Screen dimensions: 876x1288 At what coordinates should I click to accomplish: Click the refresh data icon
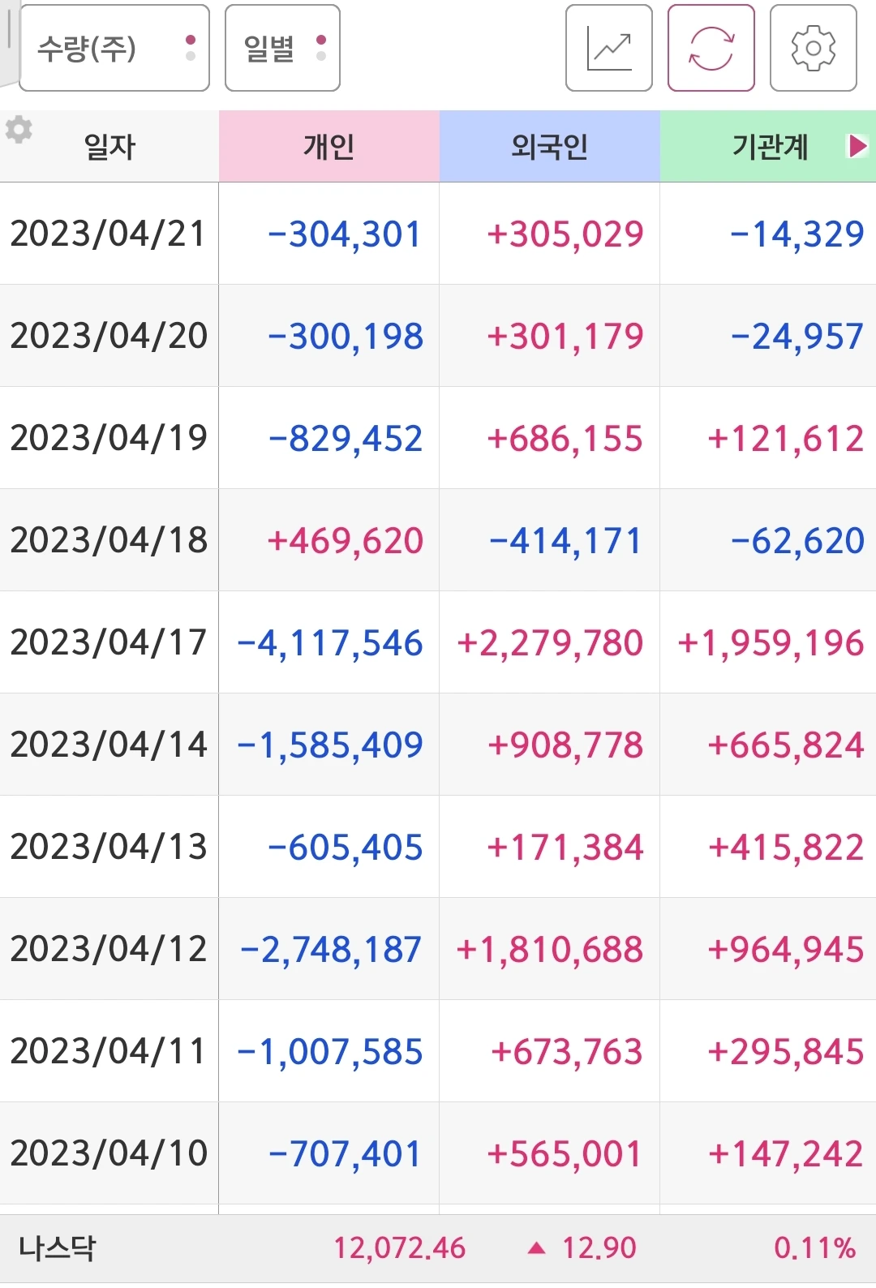711,48
